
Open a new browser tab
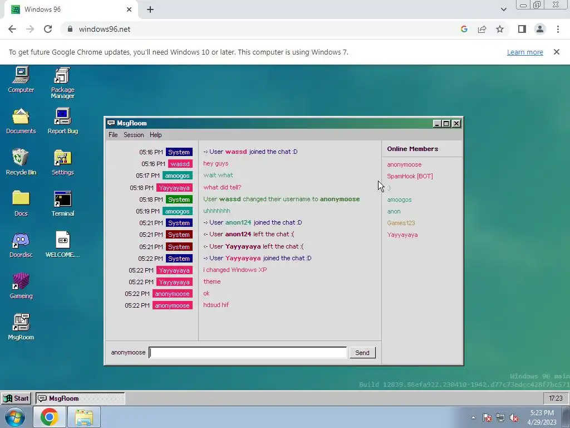tap(150, 9)
